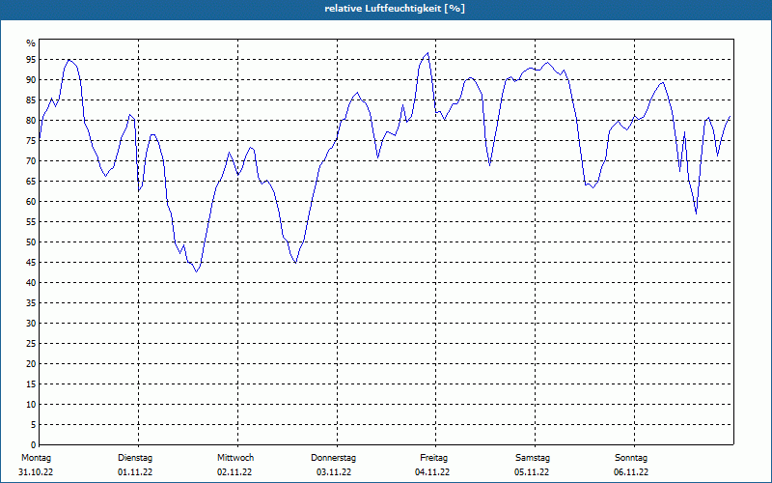Viewport: 772px width, 483px height.
Task: Click the y-axis value '90'
Action: tap(31, 80)
